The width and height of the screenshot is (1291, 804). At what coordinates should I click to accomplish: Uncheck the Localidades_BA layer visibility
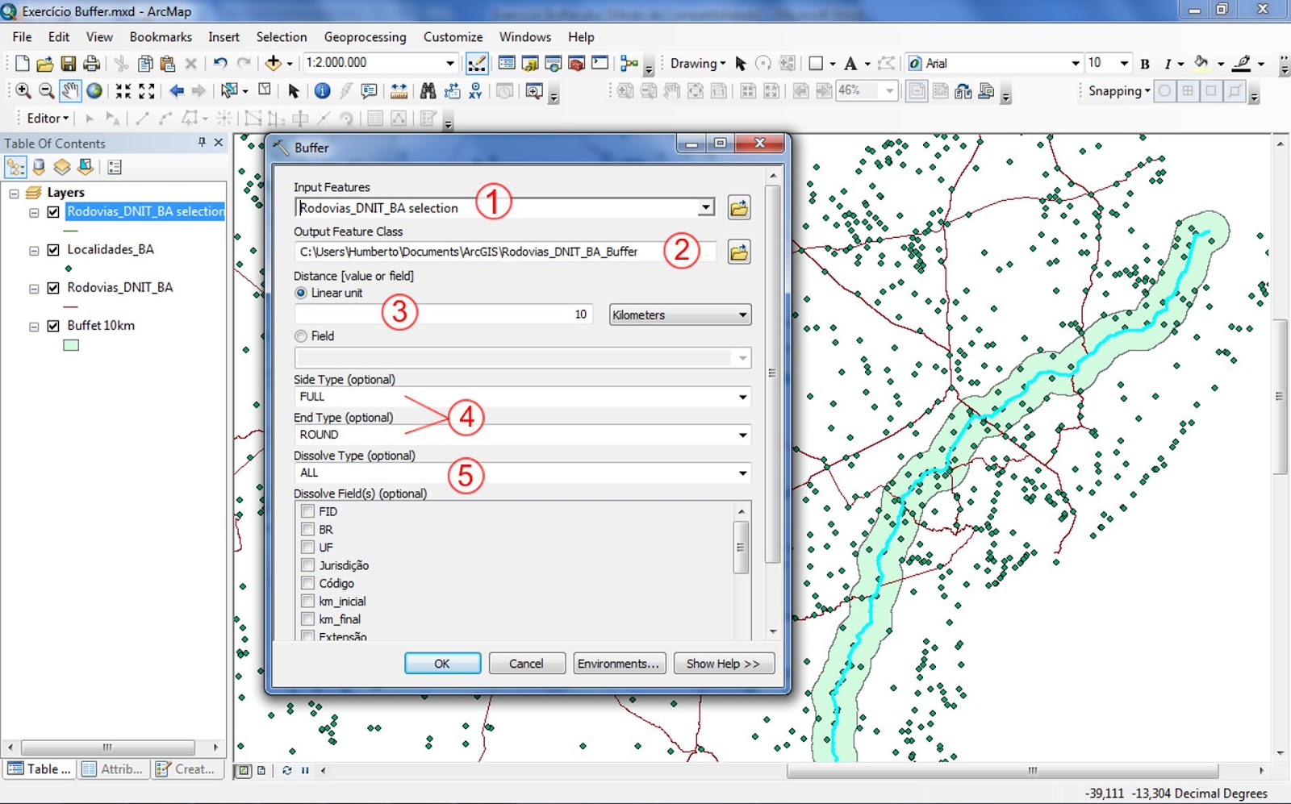pos(53,249)
